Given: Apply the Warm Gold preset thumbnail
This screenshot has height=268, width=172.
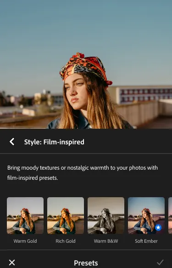Looking at the screenshot, I should tap(25, 216).
